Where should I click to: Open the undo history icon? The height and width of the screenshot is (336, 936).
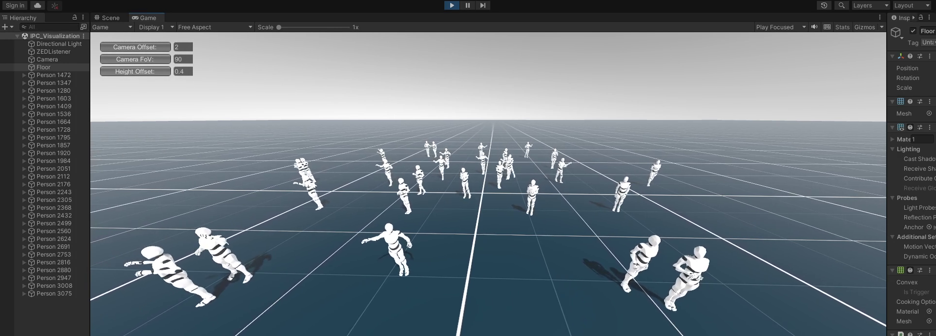[824, 5]
